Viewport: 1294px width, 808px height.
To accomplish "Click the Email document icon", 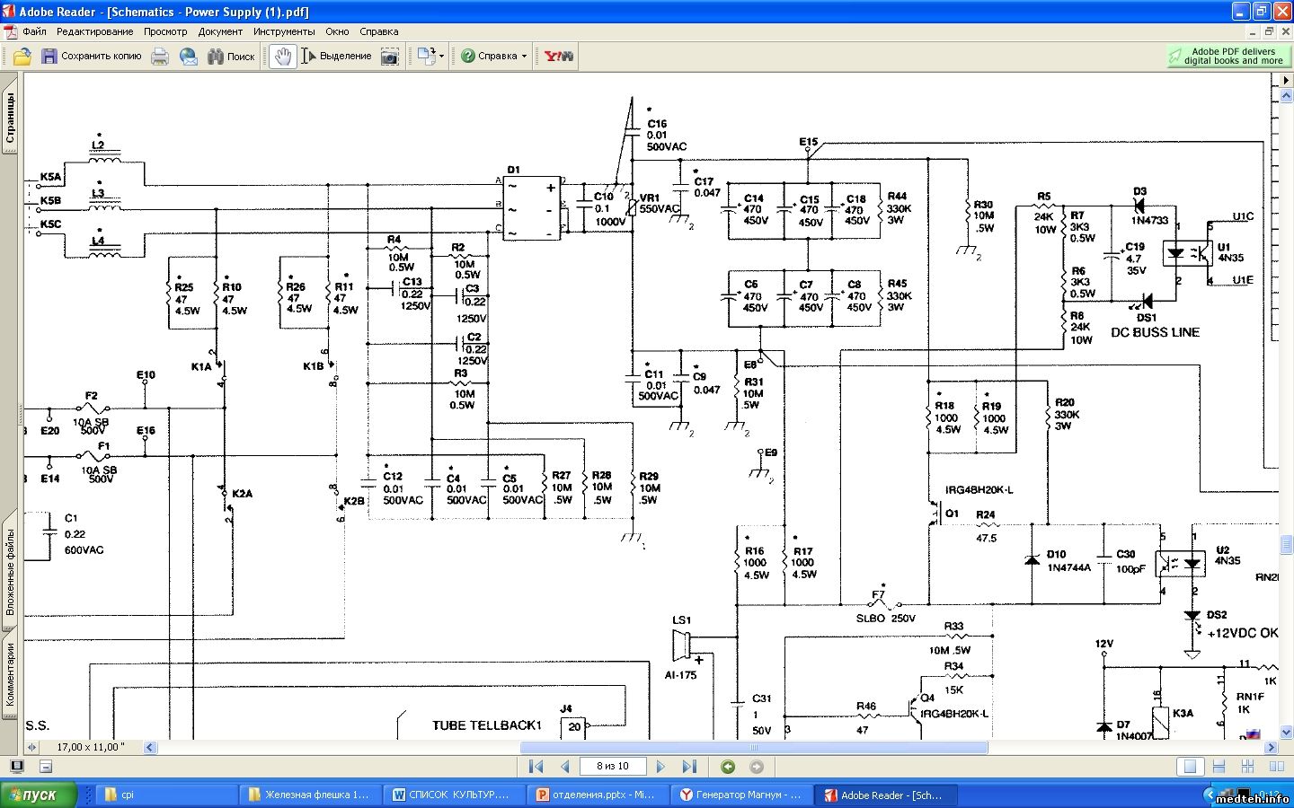I will click(x=188, y=57).
